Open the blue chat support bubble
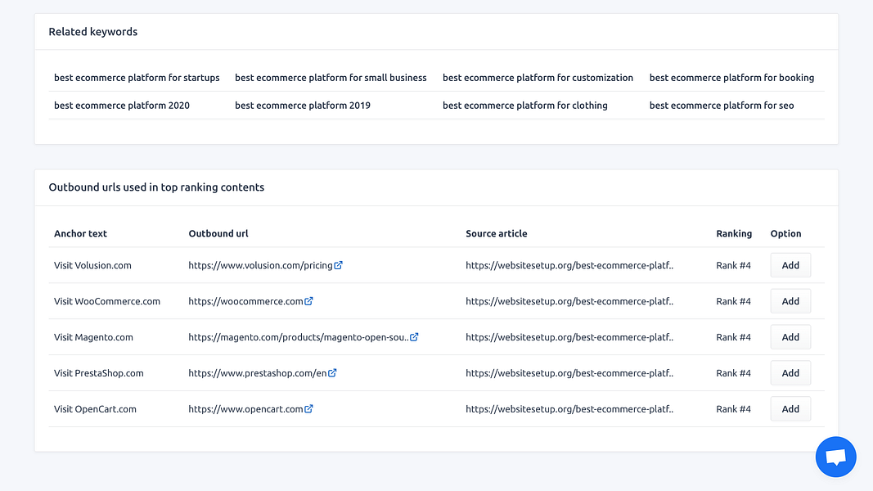 (x=835, y=457)
